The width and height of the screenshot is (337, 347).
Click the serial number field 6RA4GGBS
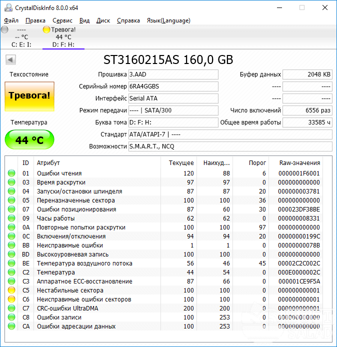pyautogui.click(x=173, y=86)
